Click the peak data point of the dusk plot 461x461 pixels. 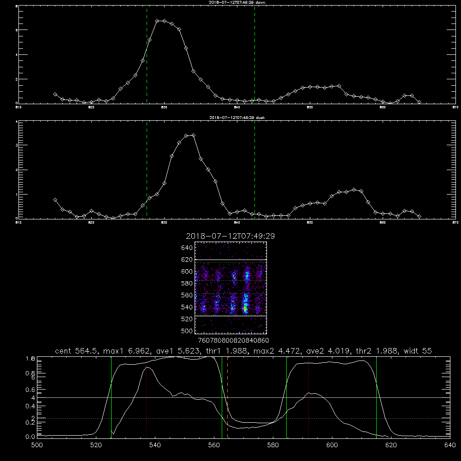click(193, 135)
